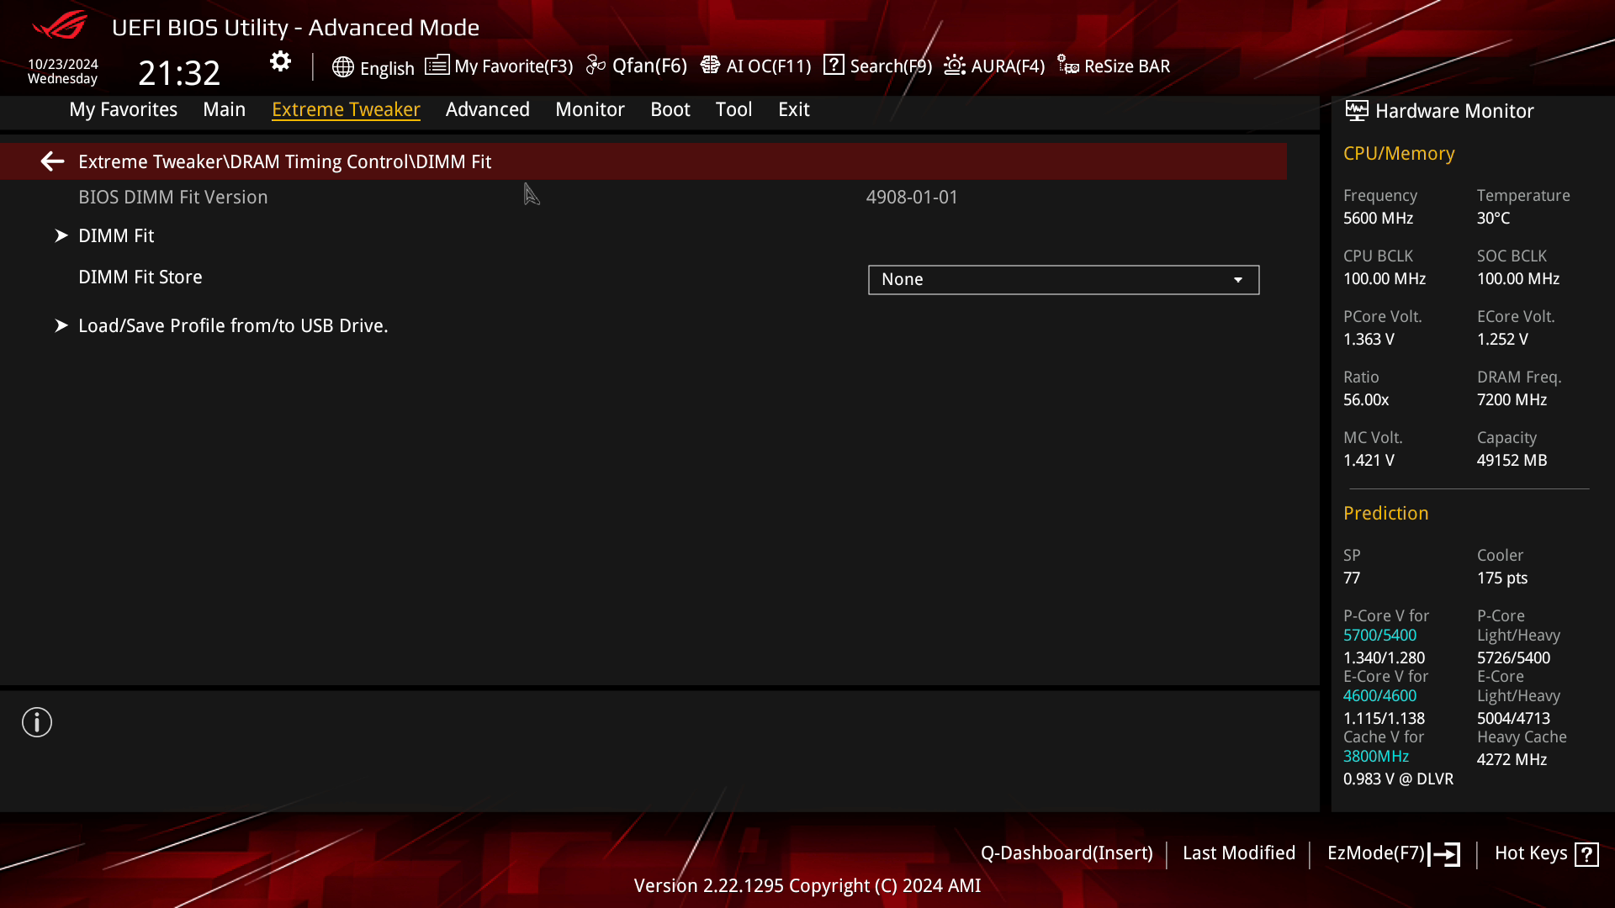View Last Modified settings

pyautogui.click(x=1239, y=853)
